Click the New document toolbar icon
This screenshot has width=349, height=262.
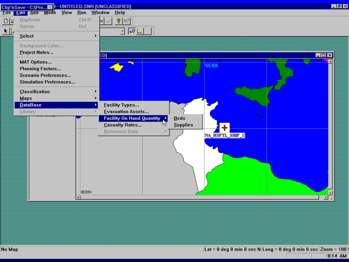(x=6, y=21)
